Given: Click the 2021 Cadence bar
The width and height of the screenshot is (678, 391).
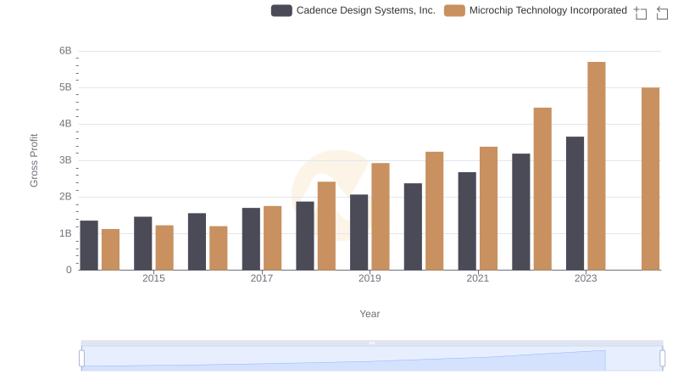Looking at the screenshot, I should 467,221.
